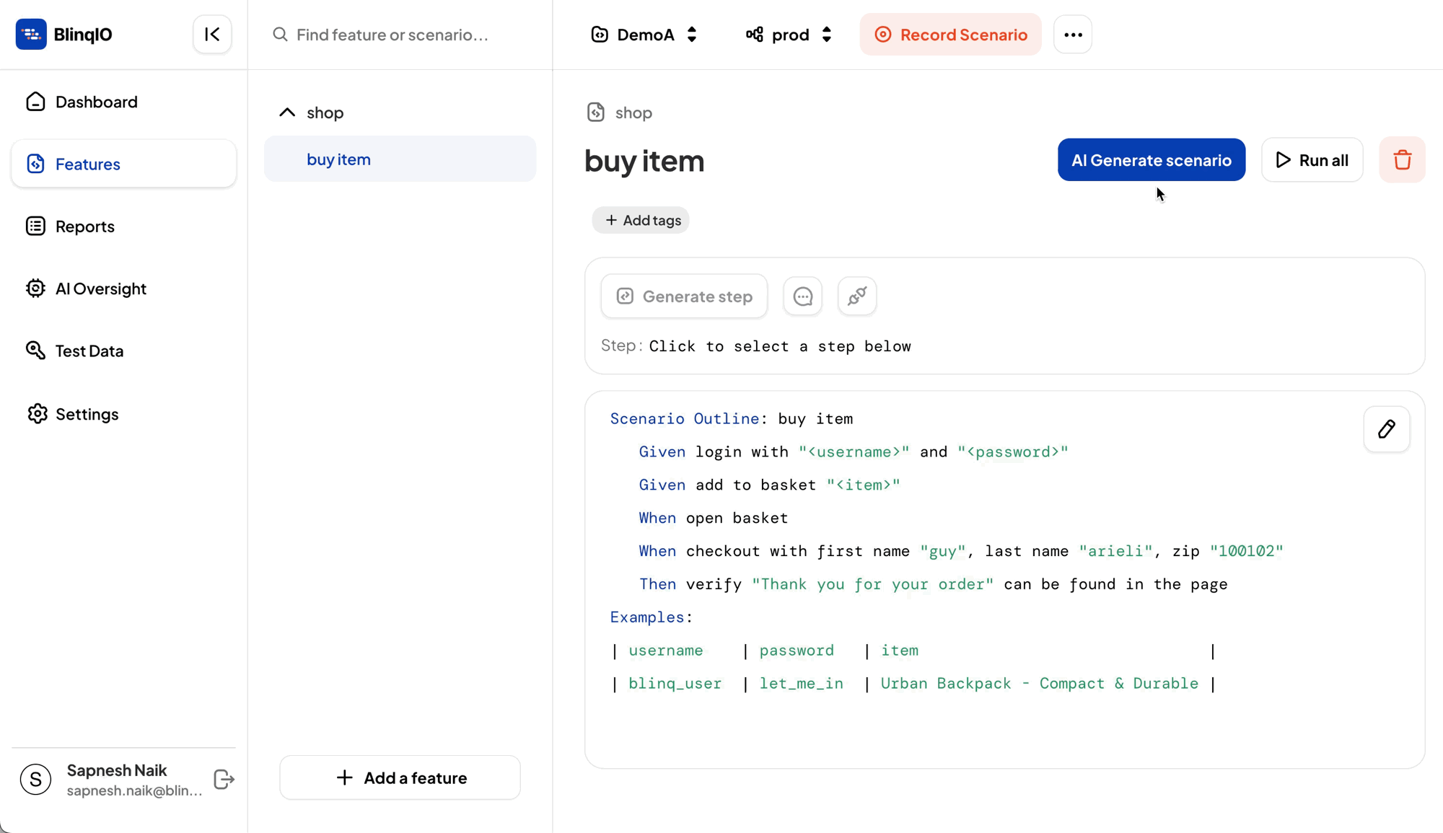Click the Add tags input field

click(641, 220)
